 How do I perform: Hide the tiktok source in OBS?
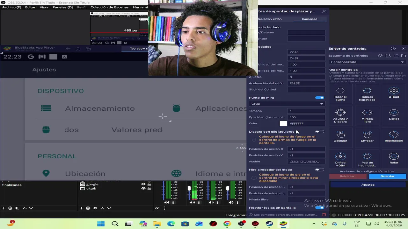point(143,188)
